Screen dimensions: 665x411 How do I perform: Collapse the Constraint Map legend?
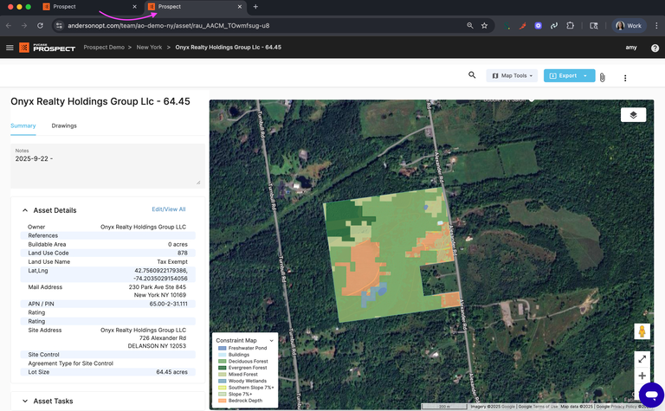[271, 340]
